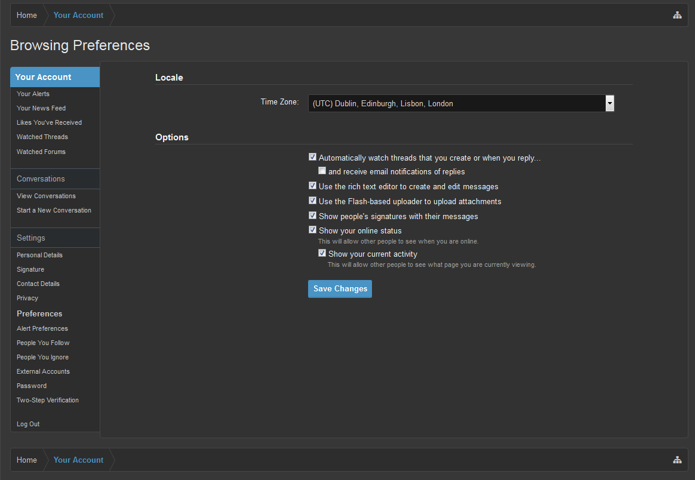Click the Conversations sidebar heading

[41, 179]
